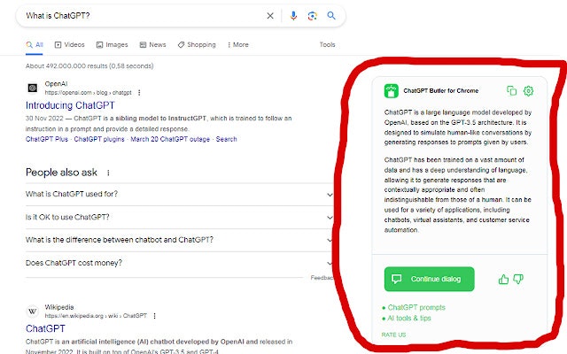Submit search with the magnifying glass icon
567x354 pixels.
point(331,16)
